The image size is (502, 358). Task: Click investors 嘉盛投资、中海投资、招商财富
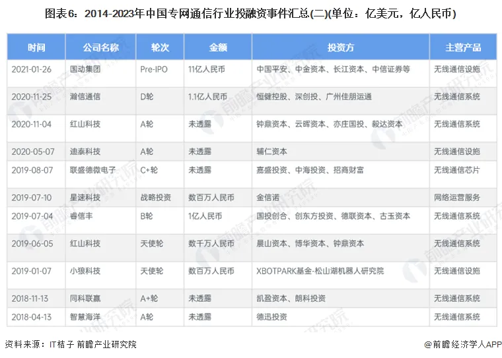310,170
